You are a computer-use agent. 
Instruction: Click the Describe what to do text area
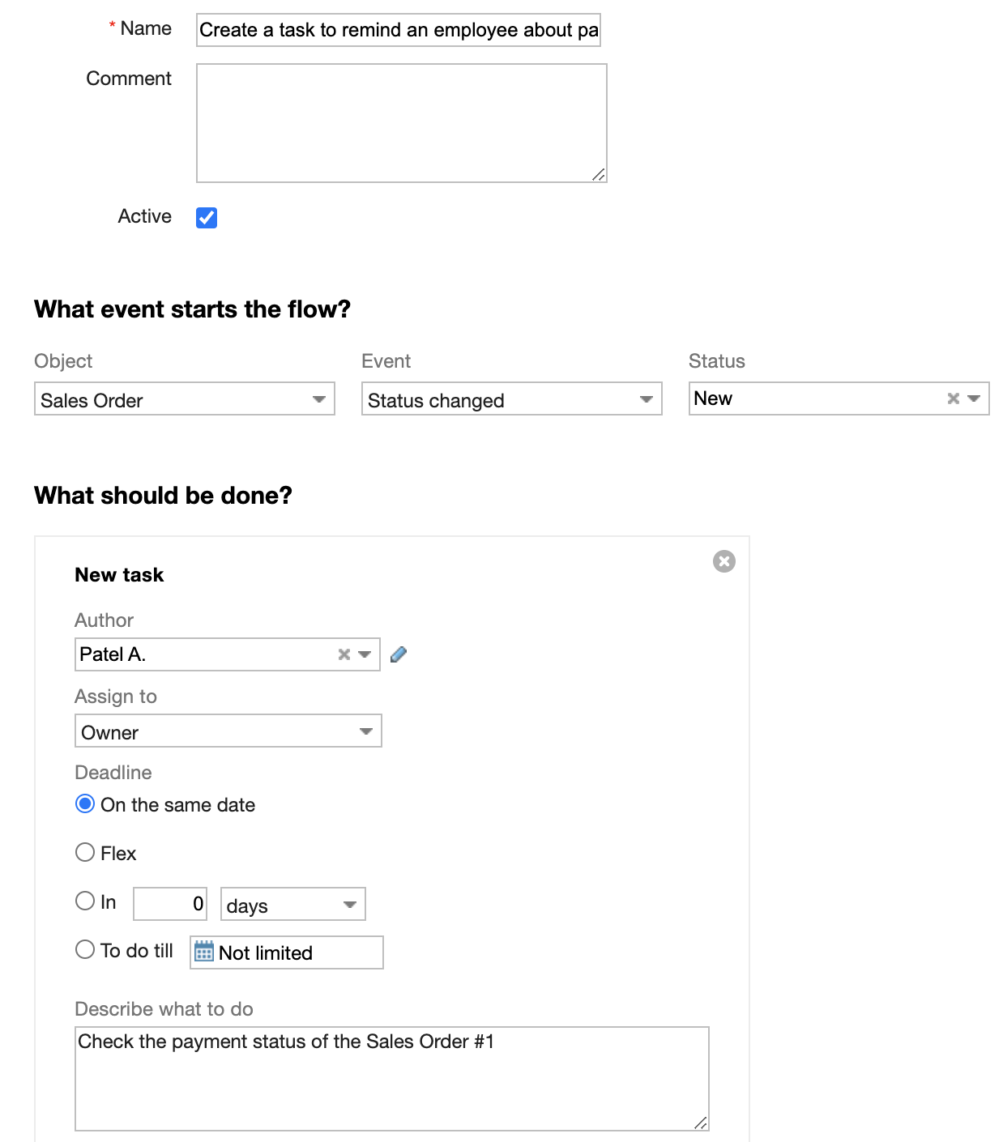coord(392,1079)
